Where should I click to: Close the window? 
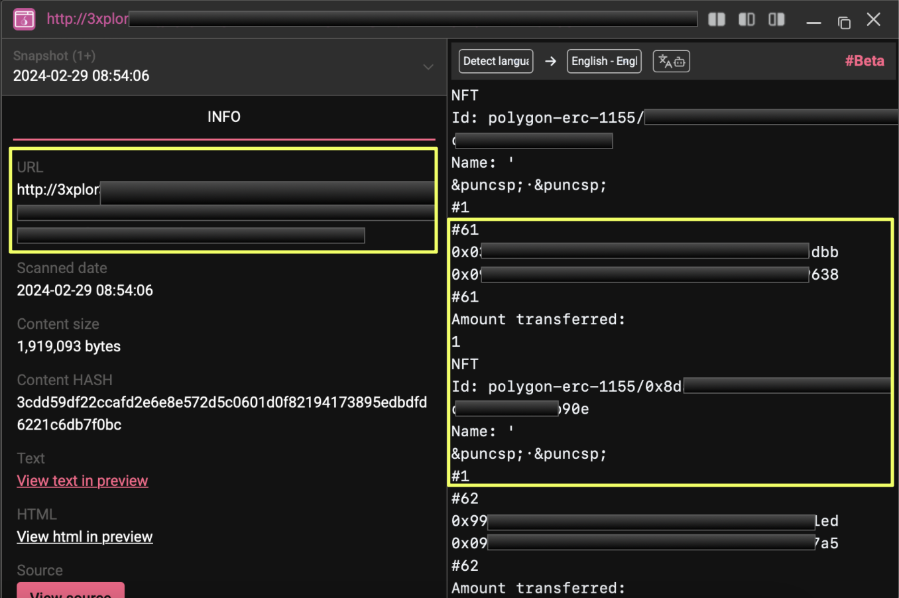(x=874, y=20)
